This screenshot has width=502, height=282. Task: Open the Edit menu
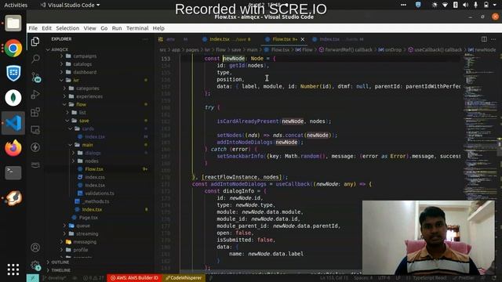46,28
